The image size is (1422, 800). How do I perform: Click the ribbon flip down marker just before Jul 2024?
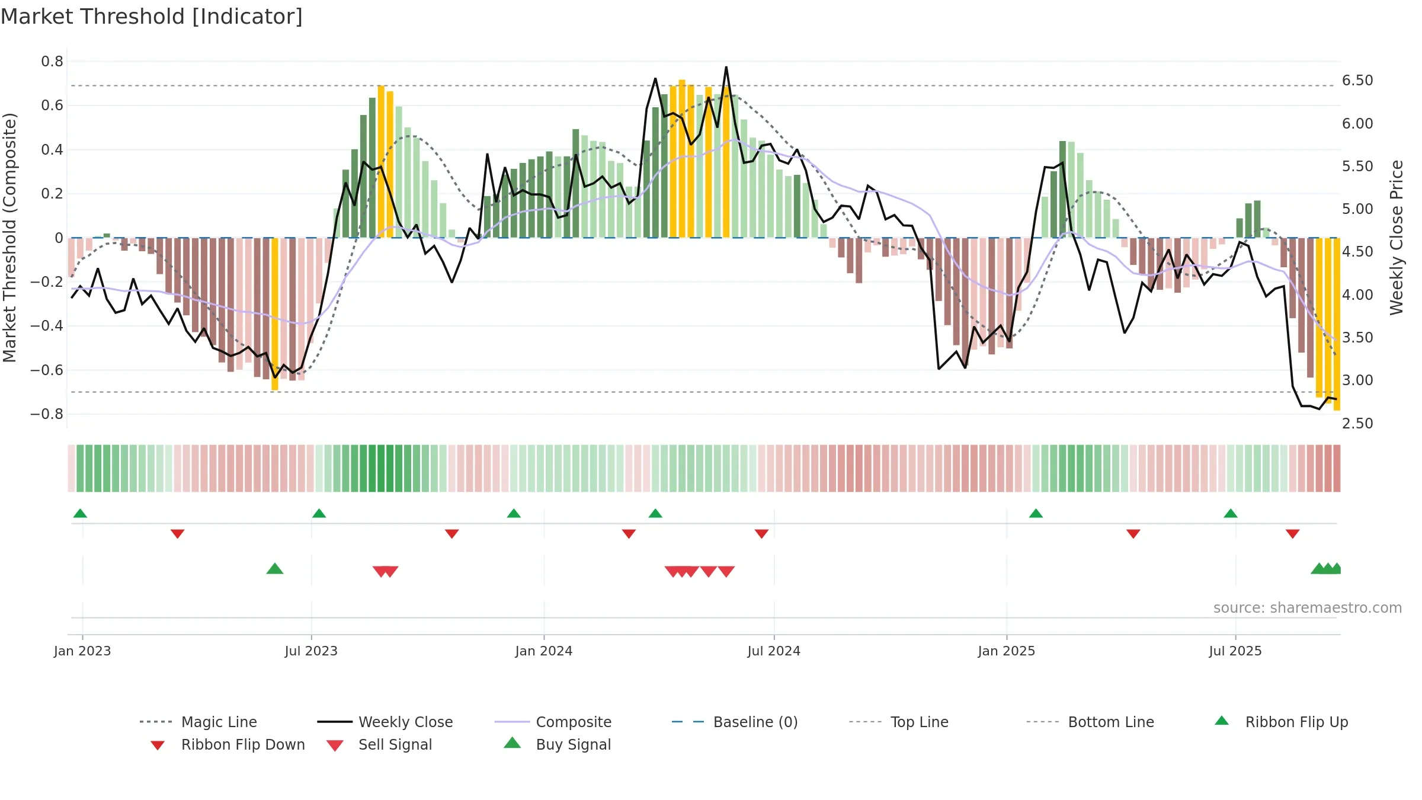click(761, 534)
